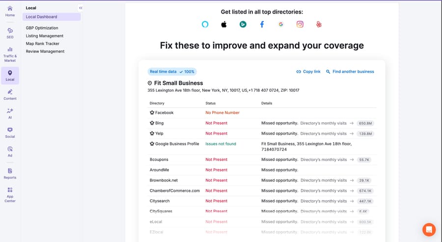
Task: Open monthly visits arrow for Yelp row
Action: (x=352, y=134)
